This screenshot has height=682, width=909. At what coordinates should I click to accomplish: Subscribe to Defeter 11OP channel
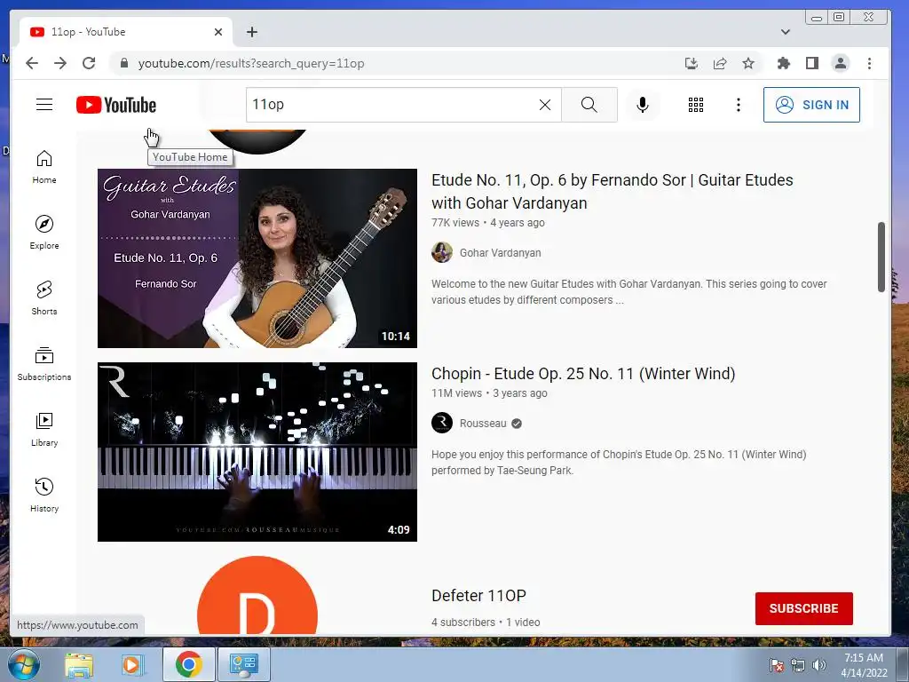803,608
